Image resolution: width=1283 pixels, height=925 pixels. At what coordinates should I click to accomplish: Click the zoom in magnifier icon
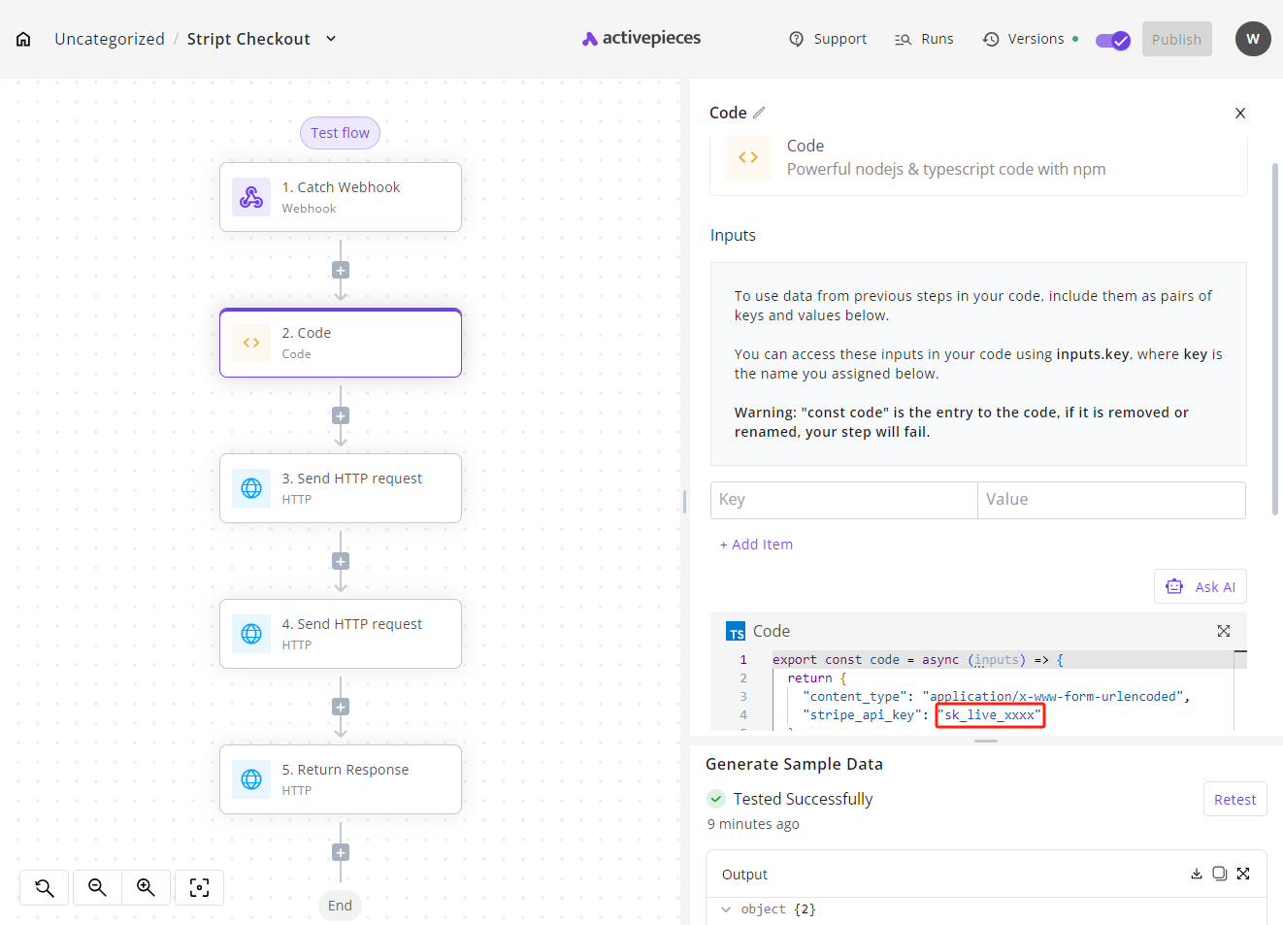(146, 887)
